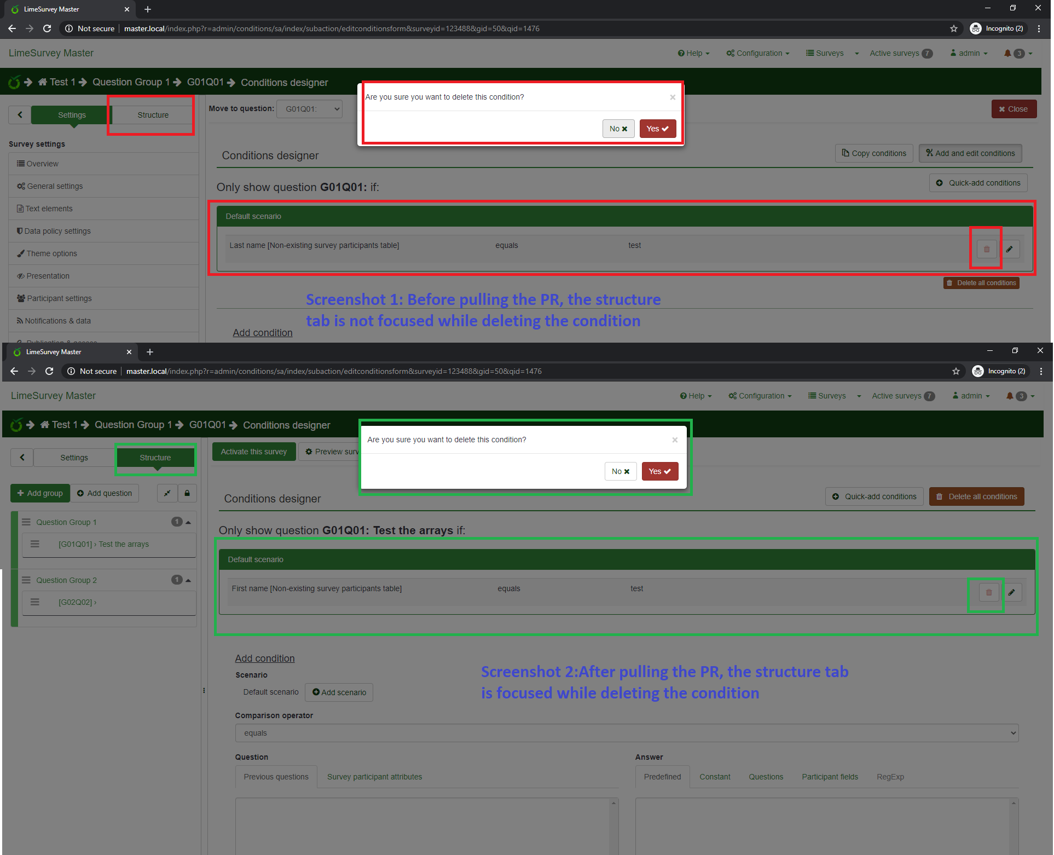Click the sidebar collapse-all arrows icon
This screenshot has height=855, width=1054.
click(167, 493)
